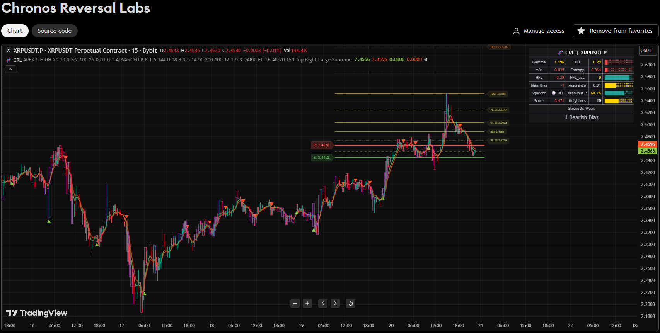The image size is (660, 333).
Task: Click the time axis label 21
Action: click(481, 326)
